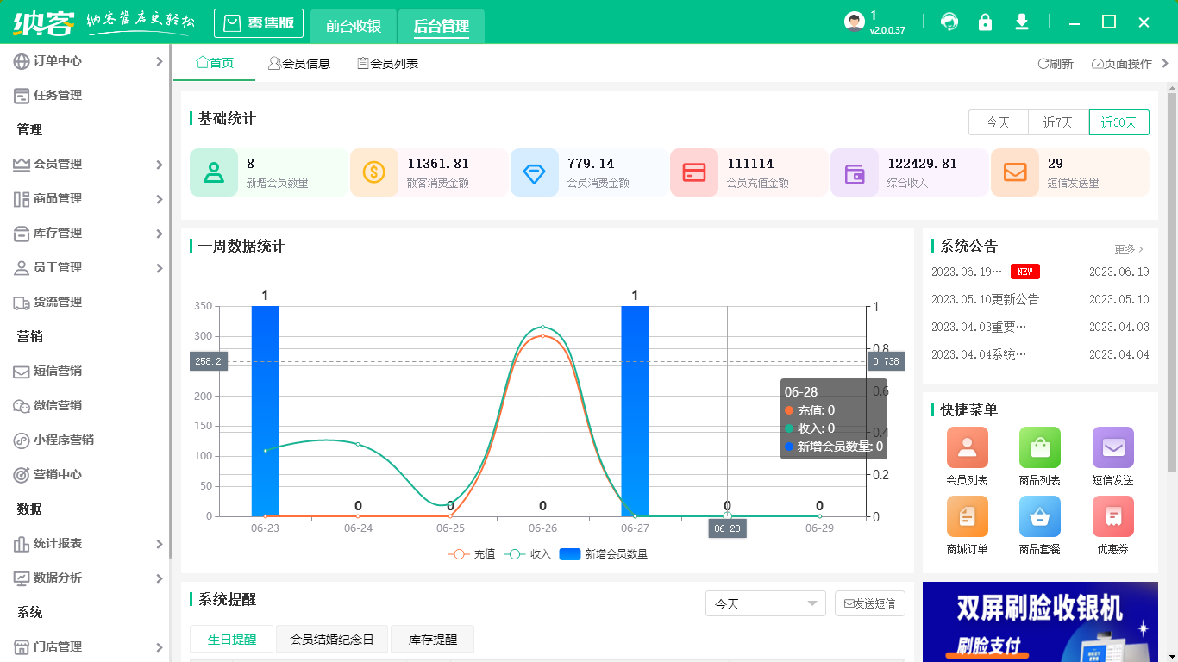Click the 优惠券 coupon icon
The height and width of the screenshot is (662, 1178).
tap(1112, 516)
